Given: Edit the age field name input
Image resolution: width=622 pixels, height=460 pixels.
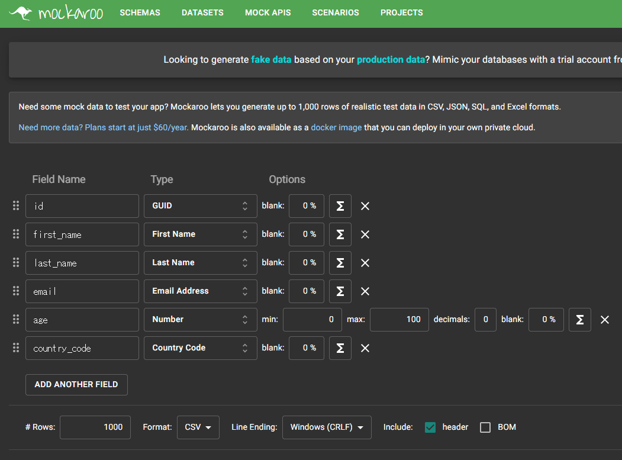Looking at the screenshot, I should 82,320.
